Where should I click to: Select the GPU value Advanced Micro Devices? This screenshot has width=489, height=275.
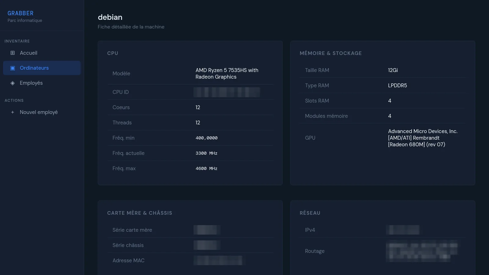(423, 138)
